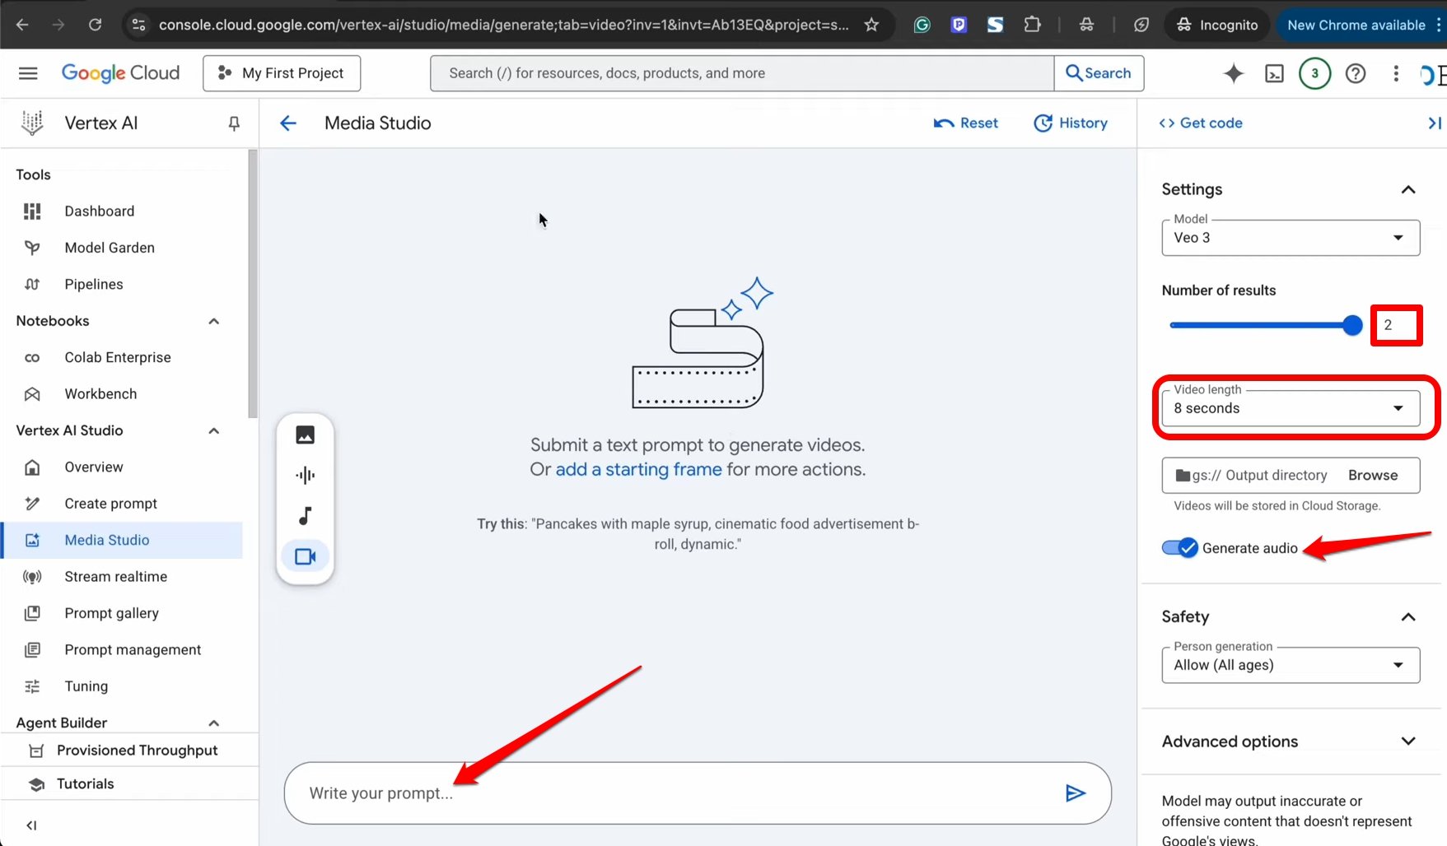Open Provisioned Throughput in the sidebar
Image resolution: width=1447 pixels, height=846 pixels.
click(129, 751)
